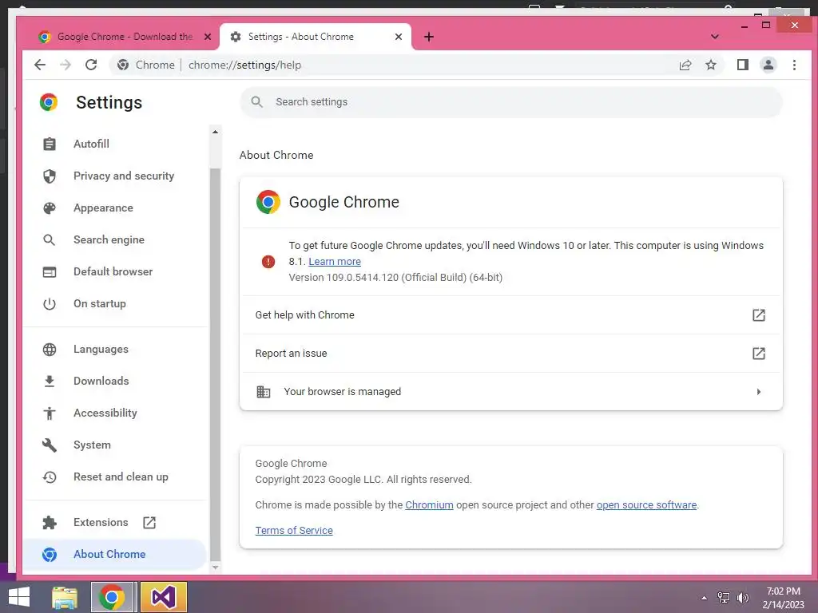The height and width of the screenshot is (613, 818).
Task: Click the Extensions external link icon
Action: click(149, 522)
